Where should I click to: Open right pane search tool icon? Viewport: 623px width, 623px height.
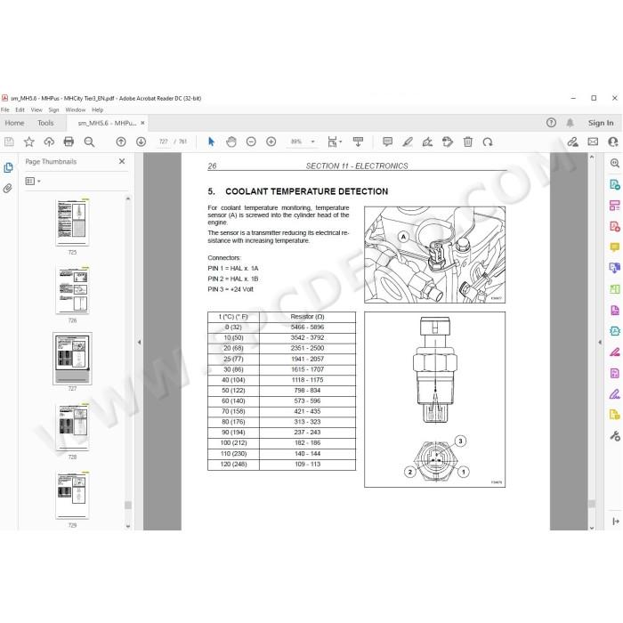coord(615,163)
